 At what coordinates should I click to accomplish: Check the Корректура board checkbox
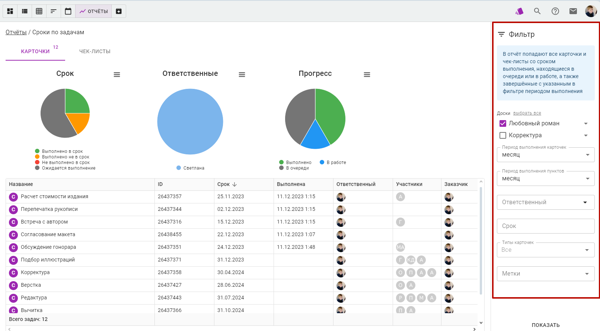(x=503, y=135)
